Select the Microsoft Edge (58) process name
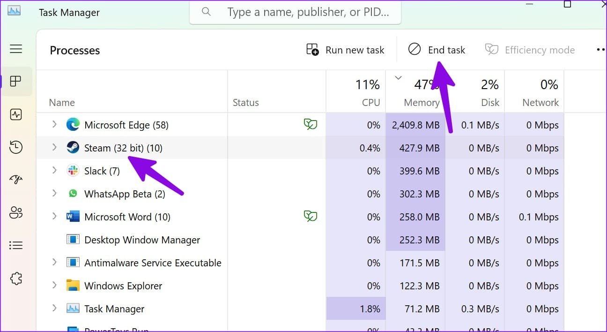The height and width of the screenshot is (332, 607). [126, 125]
